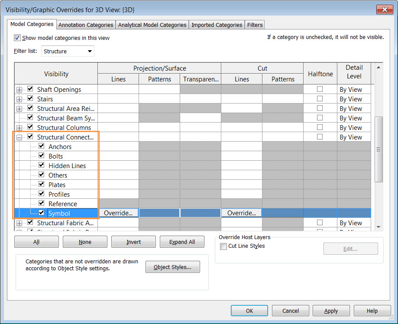Viewport: 398px width, 324px height.
Task: Enable the Cut Line Styles override
Action: pyautogui.click(x=223, y=246)
